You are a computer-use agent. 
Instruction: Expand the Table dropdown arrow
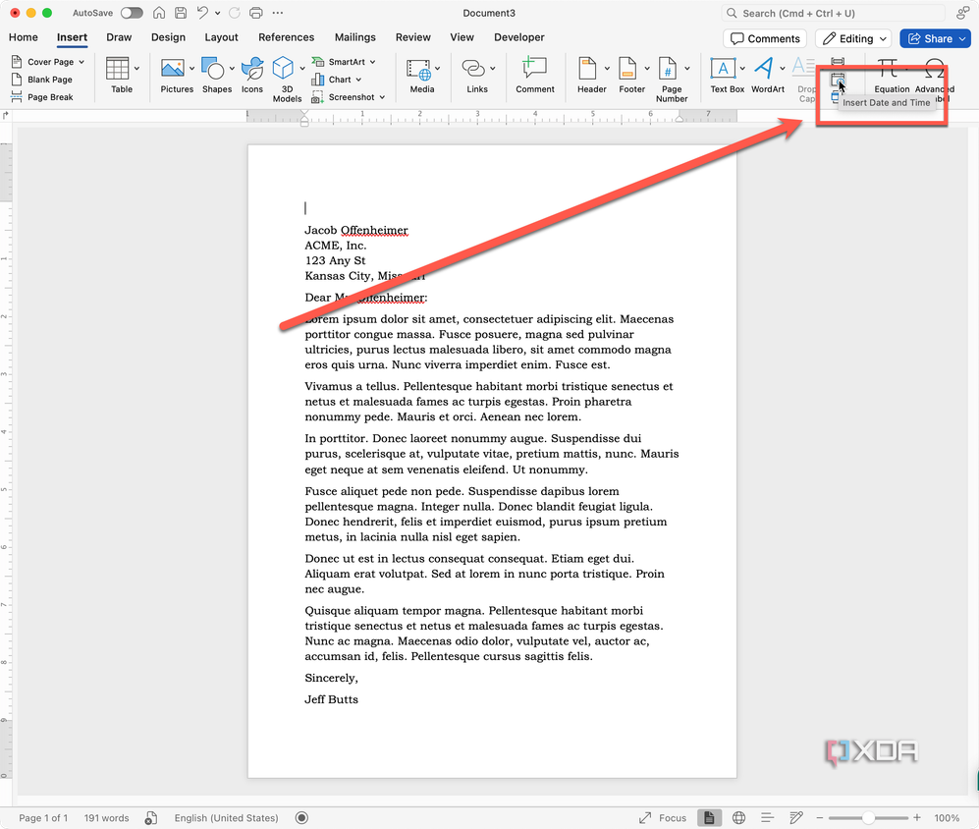136,68
